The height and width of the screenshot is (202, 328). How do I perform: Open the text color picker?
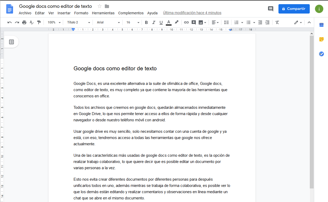pyautogui.click(x=169, y=22)
